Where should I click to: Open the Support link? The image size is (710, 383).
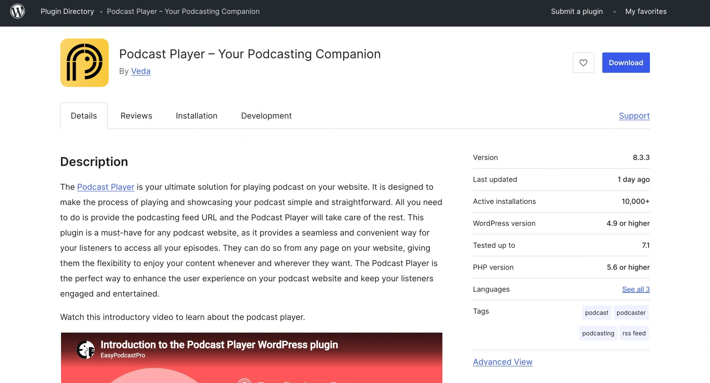[x=634, y=116]
